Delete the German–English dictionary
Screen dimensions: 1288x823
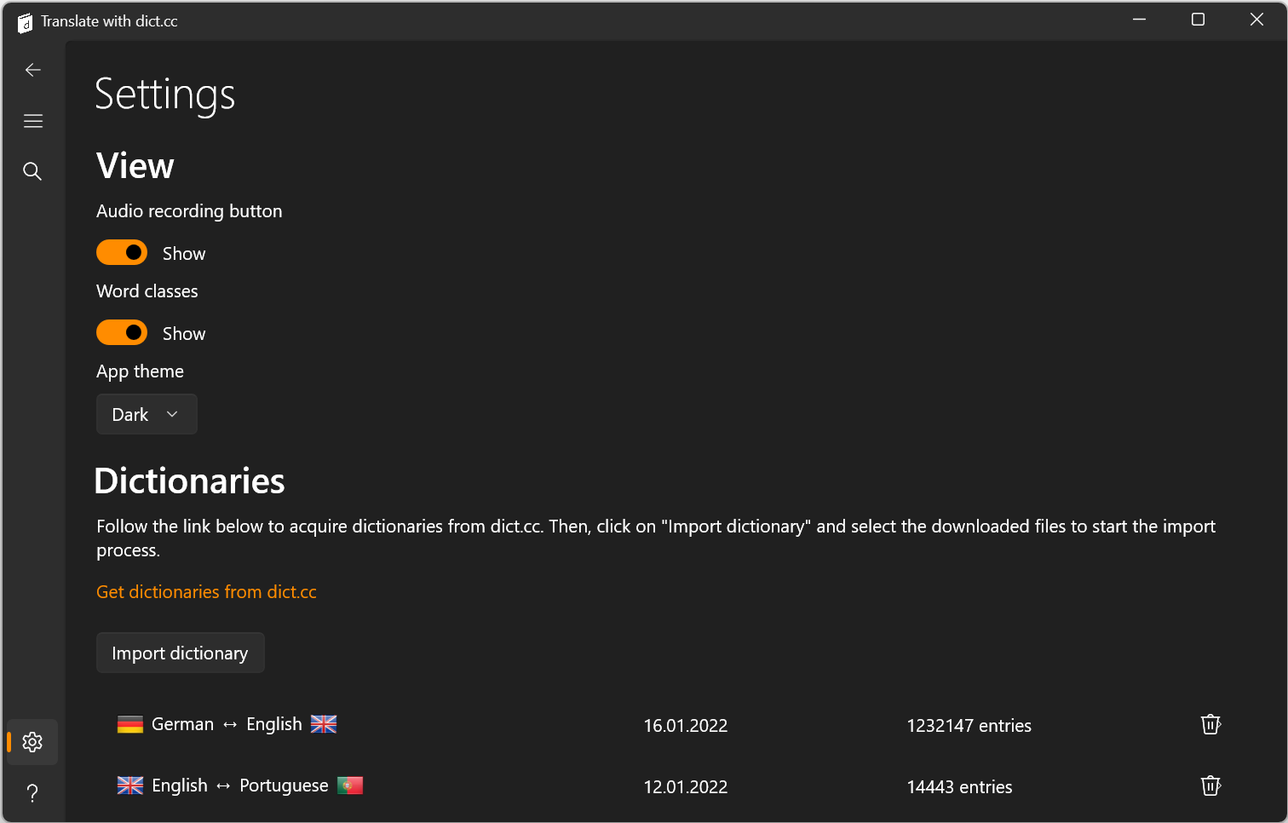[1210, 725]
